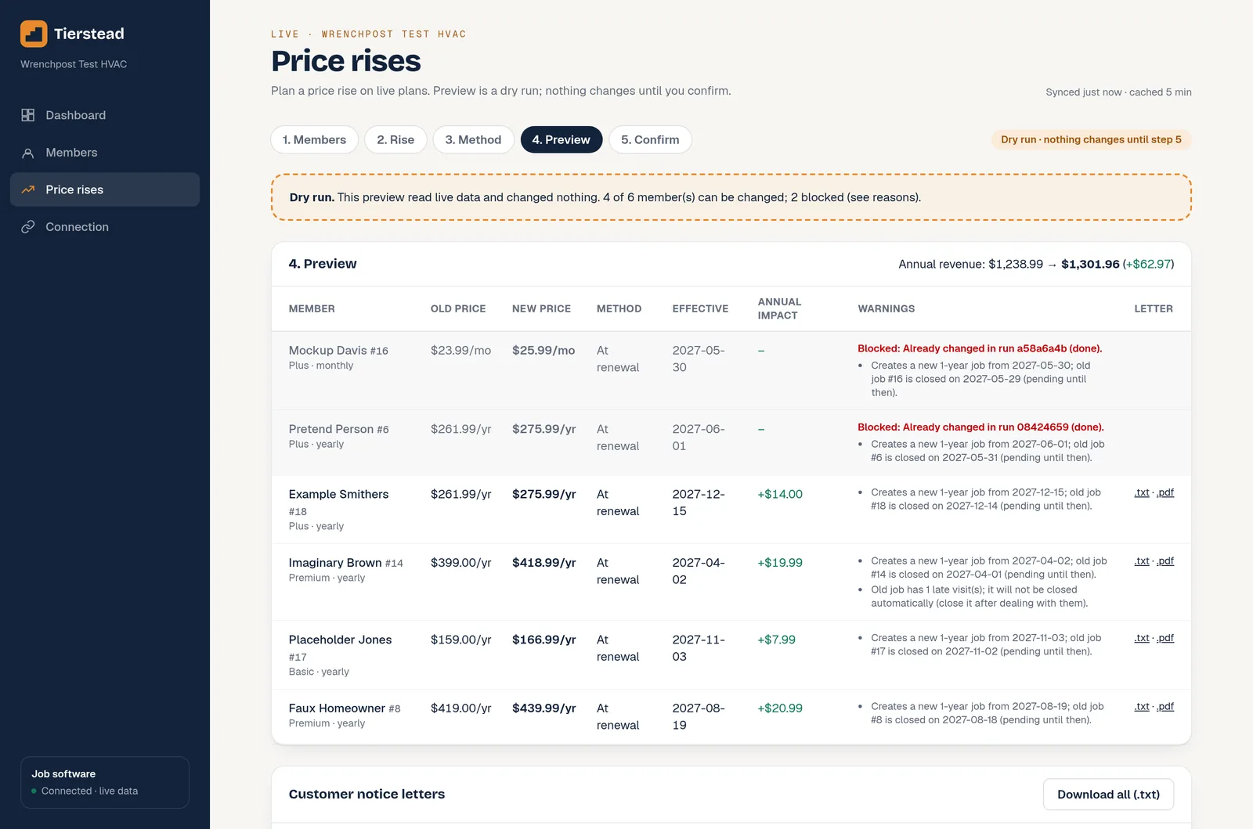This screenshot has width=1253, height=829.
Task: Click the Price rises trend arrow icon
Action: 28,189
